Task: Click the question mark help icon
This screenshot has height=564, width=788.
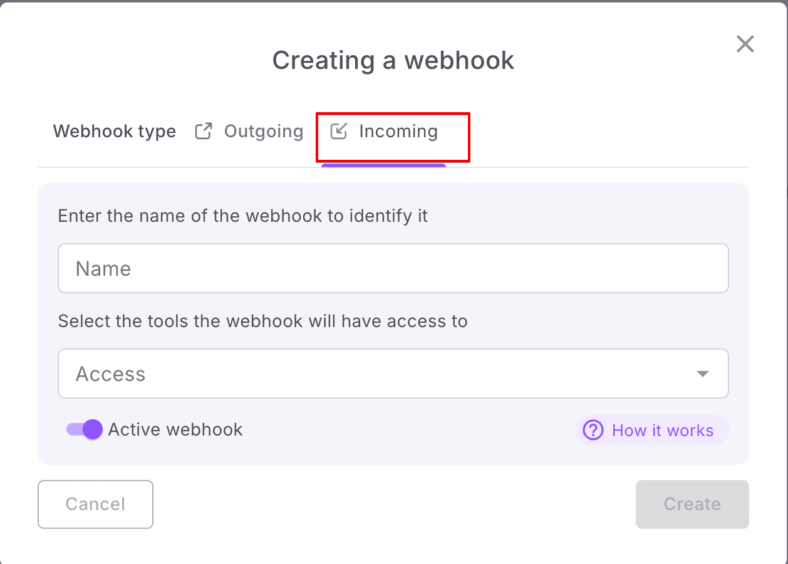Action: [593, 431]
